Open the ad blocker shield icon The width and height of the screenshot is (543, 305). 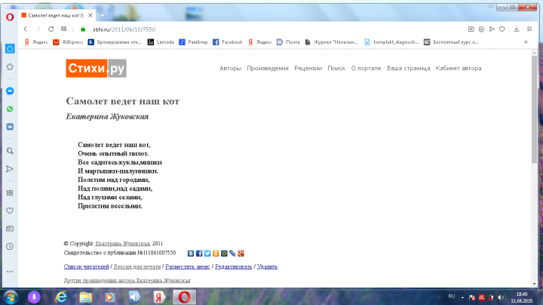(481, 29)
